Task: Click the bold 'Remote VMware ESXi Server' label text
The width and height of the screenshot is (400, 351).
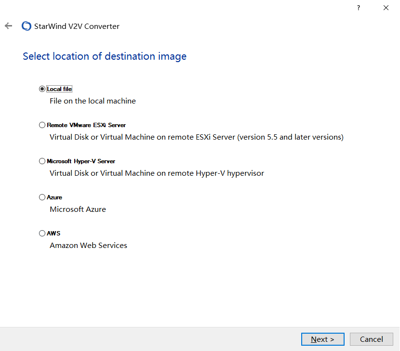Action: point(86,125)
